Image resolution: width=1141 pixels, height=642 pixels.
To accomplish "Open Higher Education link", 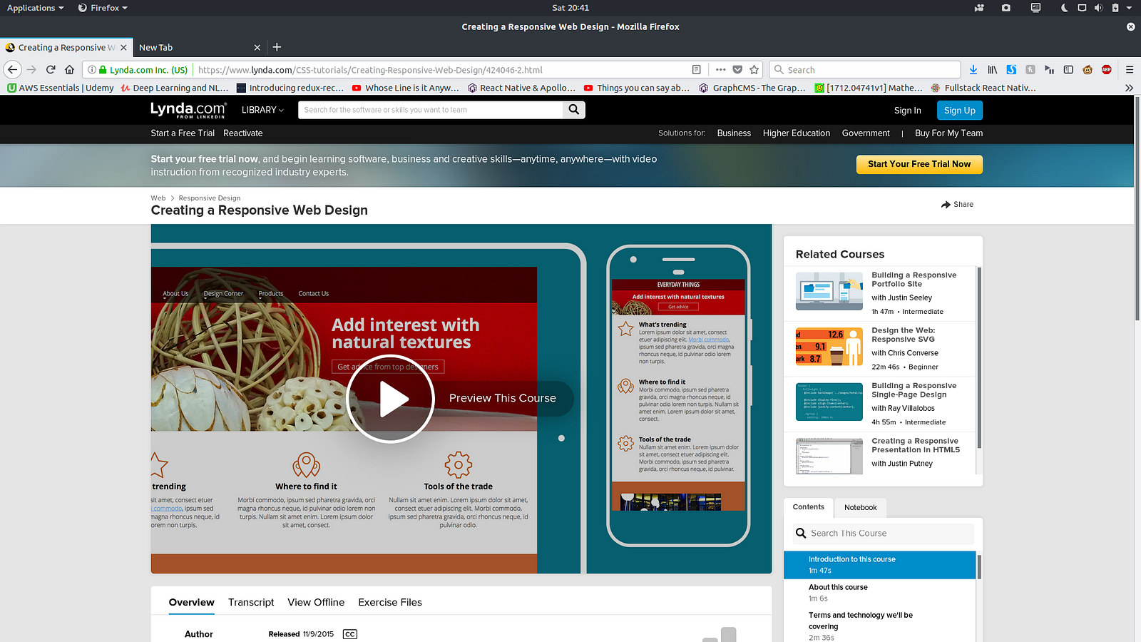I will (797, 133).
